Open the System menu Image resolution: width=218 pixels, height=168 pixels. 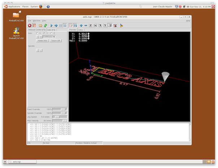coord(34,6)
